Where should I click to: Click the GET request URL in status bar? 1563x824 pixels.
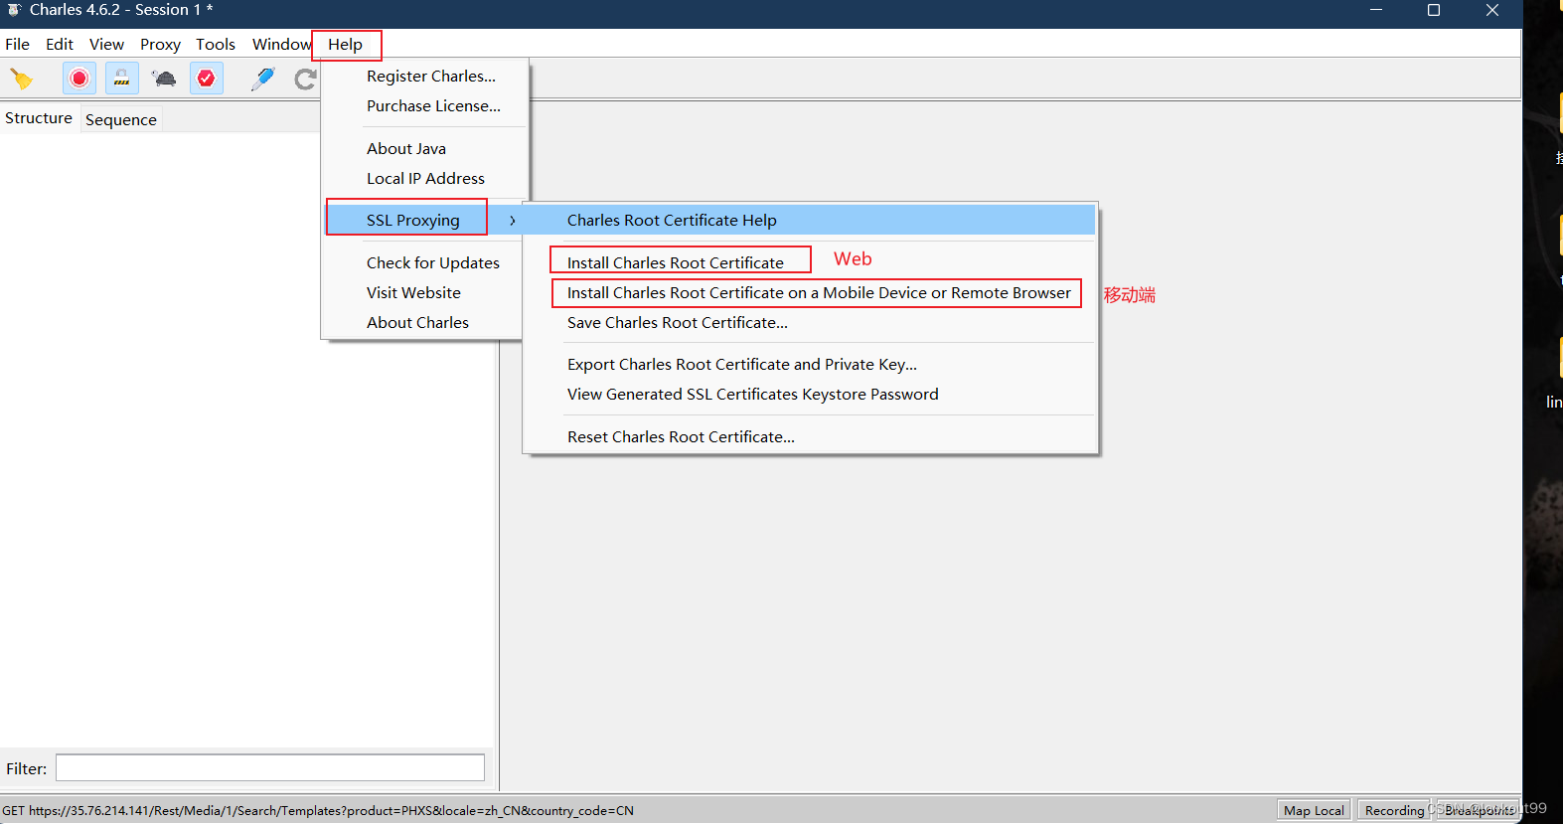tap(318, 811)
